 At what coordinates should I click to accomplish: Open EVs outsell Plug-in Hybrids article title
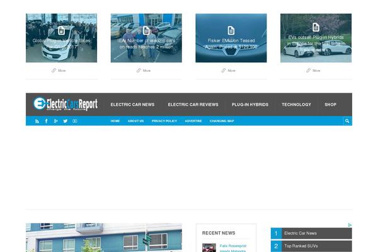click(x=316, y=43)
